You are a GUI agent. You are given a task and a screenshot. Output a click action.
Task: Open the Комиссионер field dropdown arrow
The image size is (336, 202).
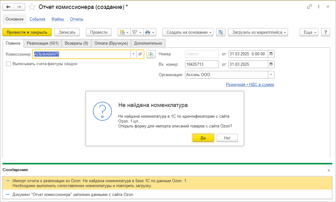click(x=133, y=54)
